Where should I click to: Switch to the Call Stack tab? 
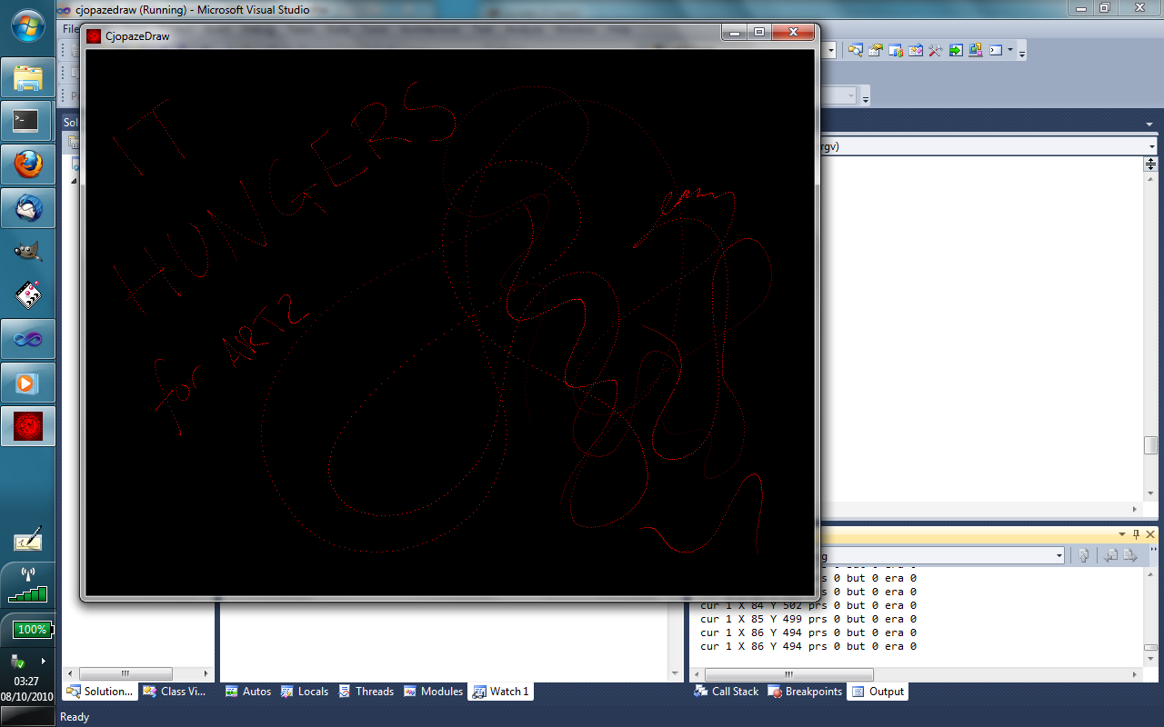click(726, 692)
